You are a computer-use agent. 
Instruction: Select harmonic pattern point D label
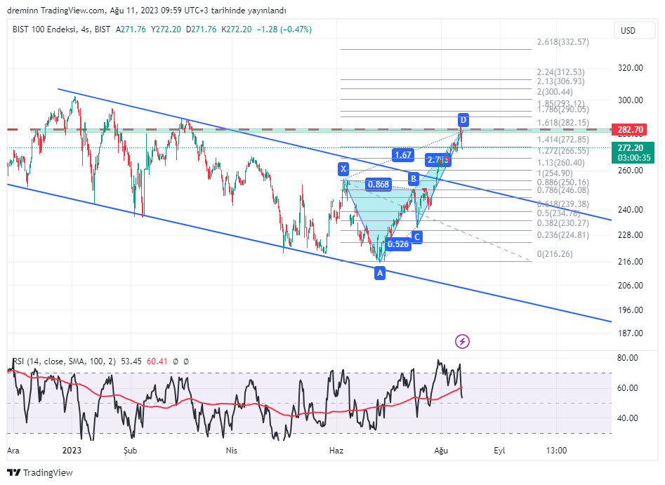click(x=463, y=120)
